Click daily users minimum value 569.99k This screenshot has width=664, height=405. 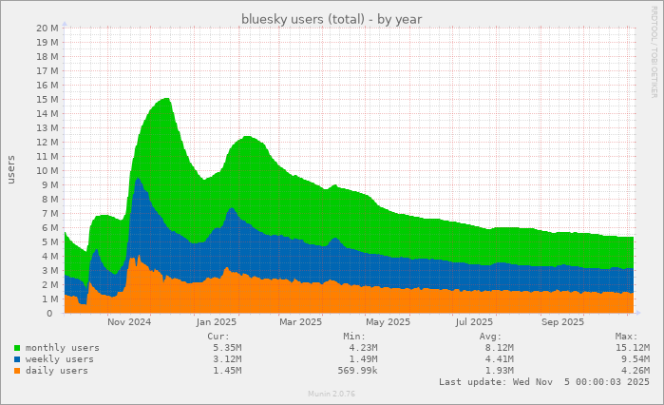(x=357, y=371)
